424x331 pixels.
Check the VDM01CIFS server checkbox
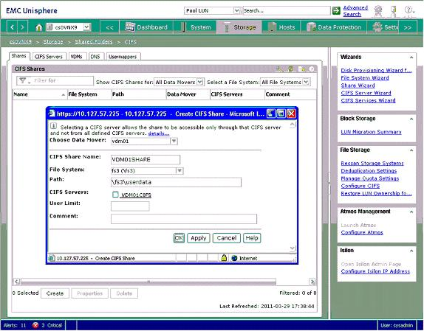tap(115, 195)
